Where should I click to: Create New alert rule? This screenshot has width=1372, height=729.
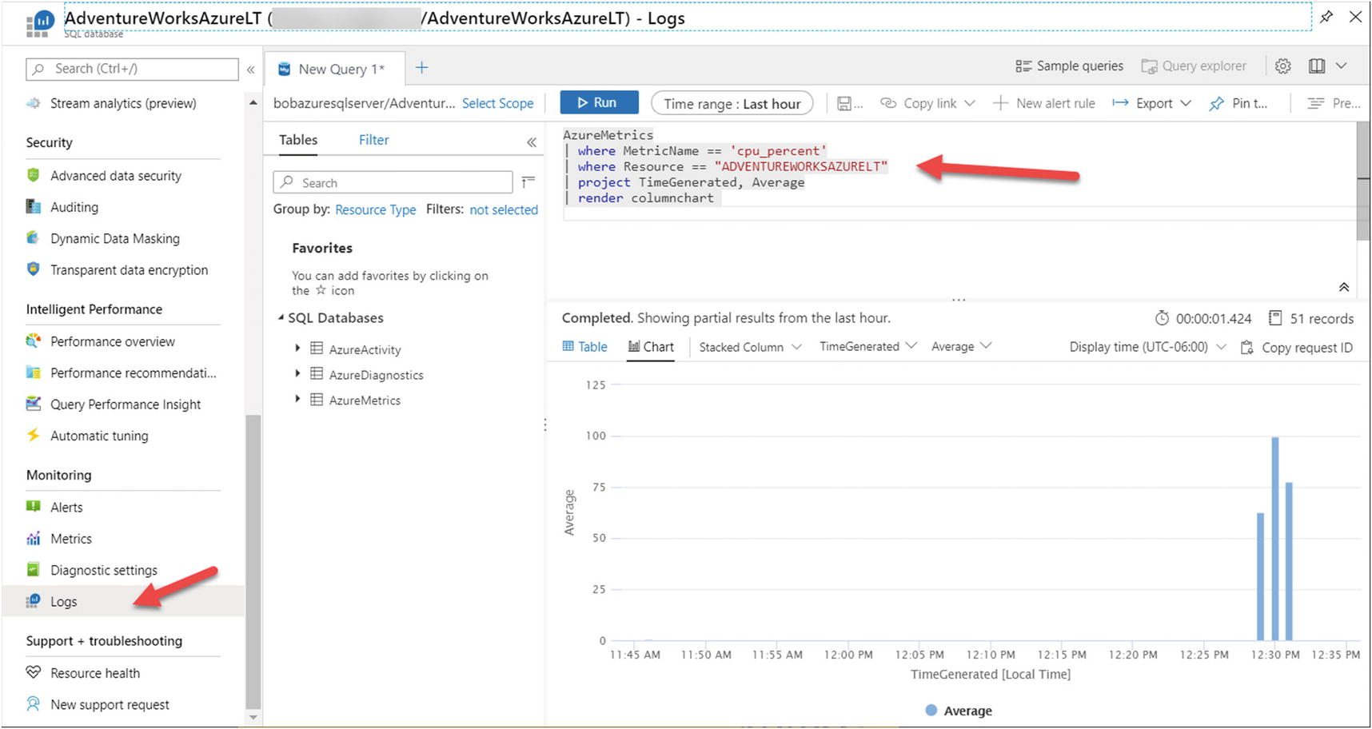click(x=1044, y=103)
